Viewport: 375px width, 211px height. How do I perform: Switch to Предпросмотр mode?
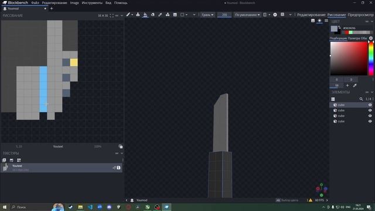pos(360,15)
